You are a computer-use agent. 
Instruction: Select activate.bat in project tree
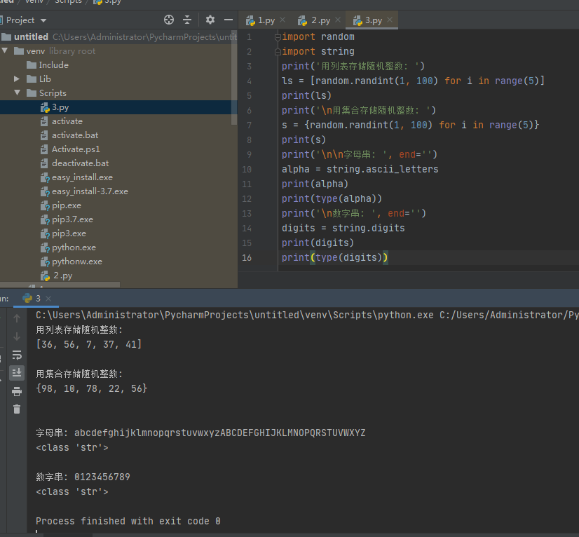coord(75,135)
